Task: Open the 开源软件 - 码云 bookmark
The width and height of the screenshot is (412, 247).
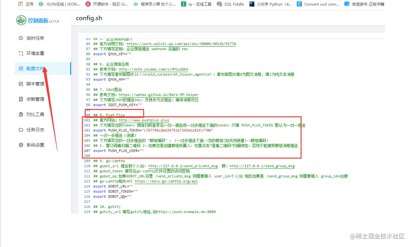Action: tap(106, 4)
